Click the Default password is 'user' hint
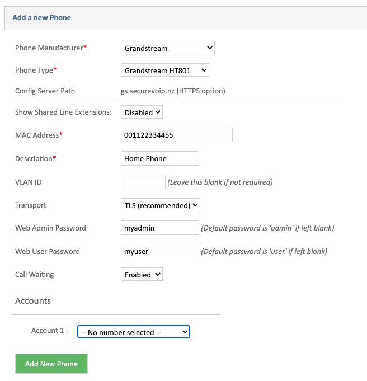This screenshot has height=381, width=367. pyautogui.click(x=264, y=251)
